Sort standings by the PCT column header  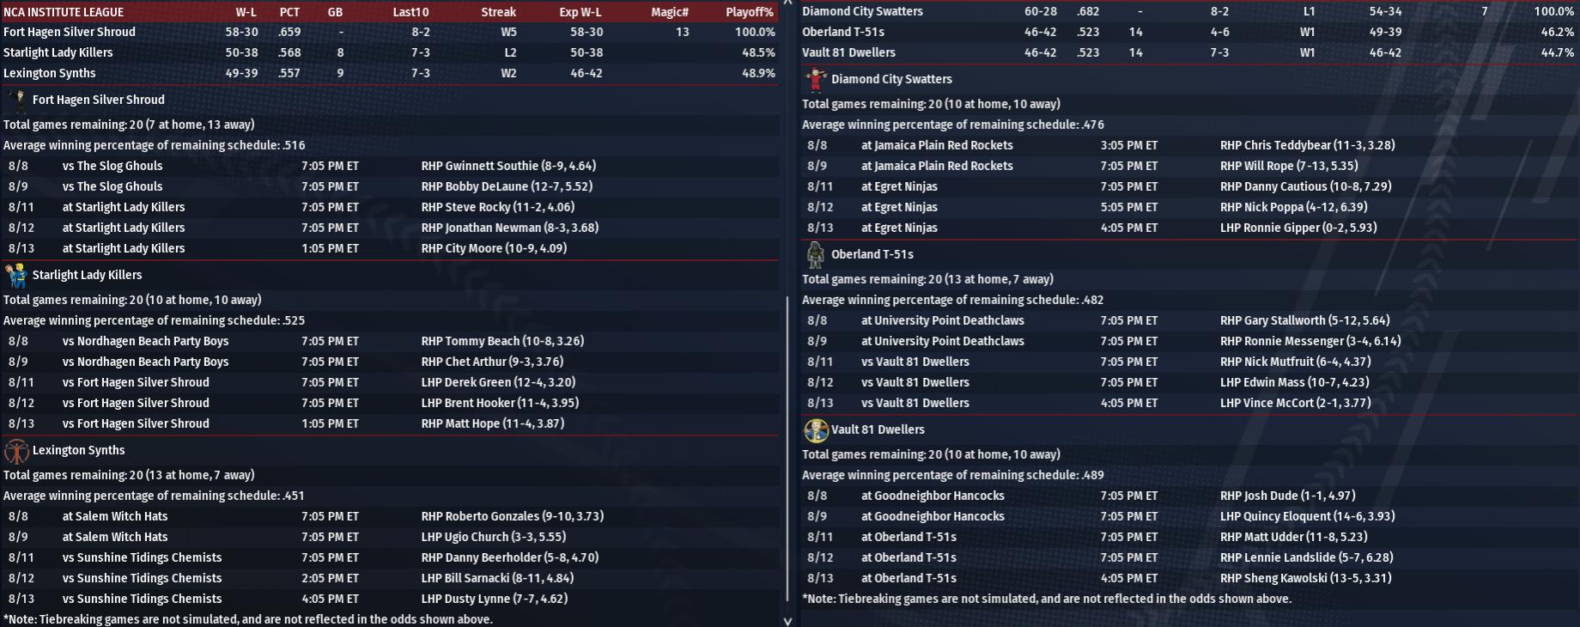coord(289,12)
